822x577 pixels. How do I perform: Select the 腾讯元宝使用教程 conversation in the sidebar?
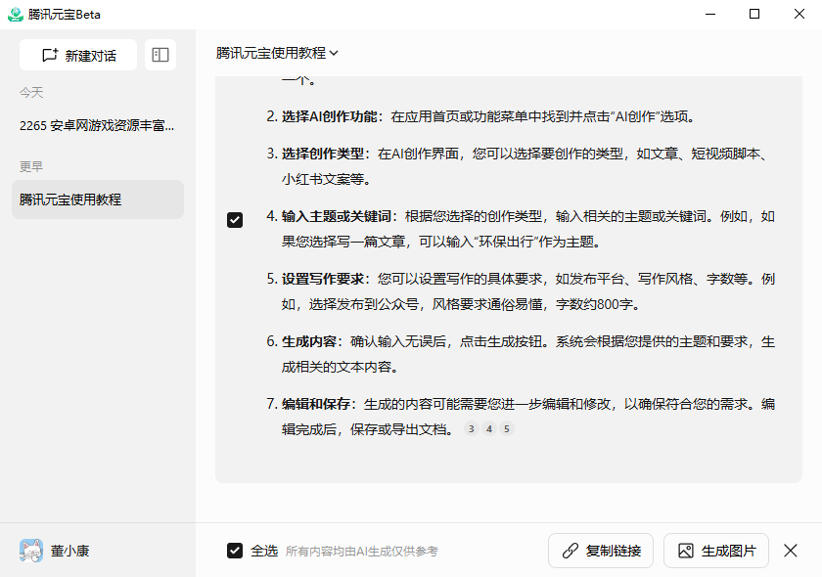click(98, 198)
